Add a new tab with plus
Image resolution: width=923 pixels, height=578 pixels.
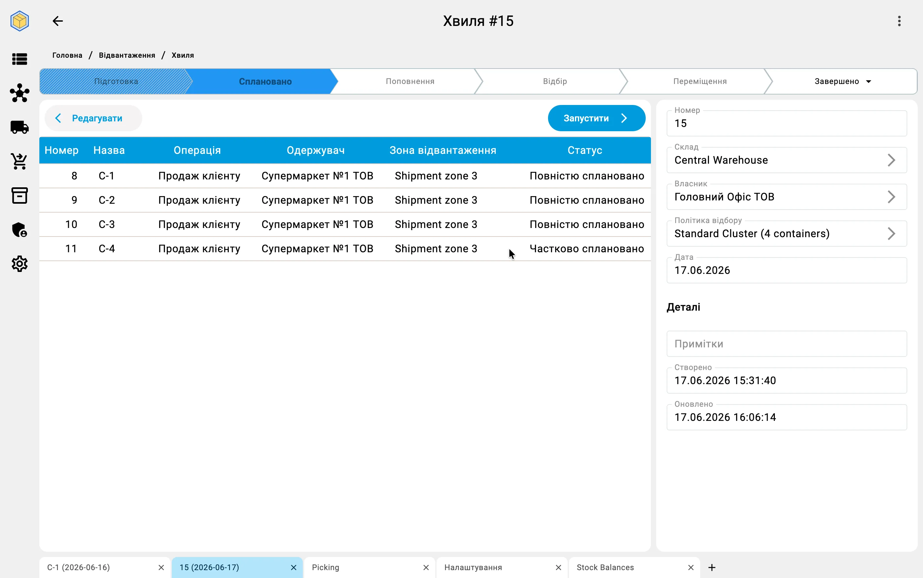pos(712,567)
